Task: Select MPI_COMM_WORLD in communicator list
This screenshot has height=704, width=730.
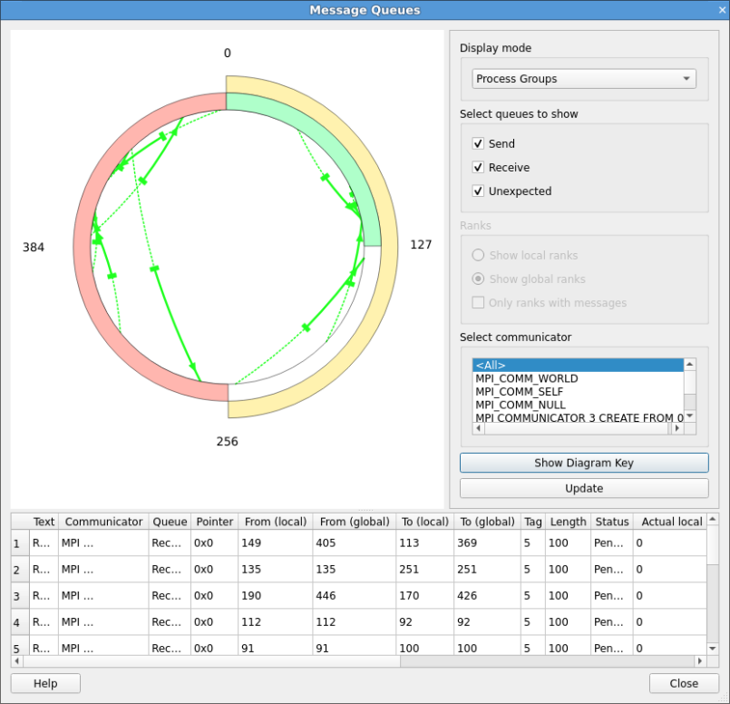Action: (x=527, y=378)
